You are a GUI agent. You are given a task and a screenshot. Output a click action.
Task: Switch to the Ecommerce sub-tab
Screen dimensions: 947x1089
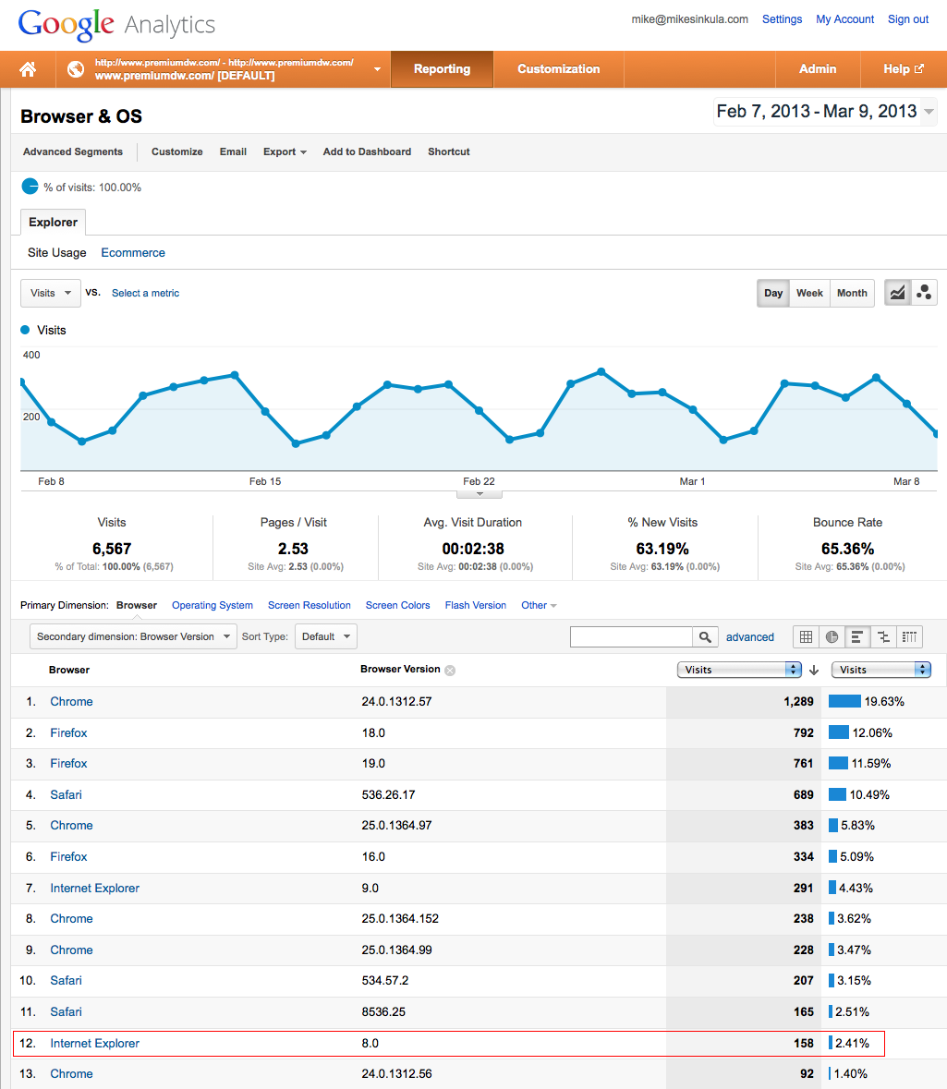pyautogui.click(x=133, y=253)
